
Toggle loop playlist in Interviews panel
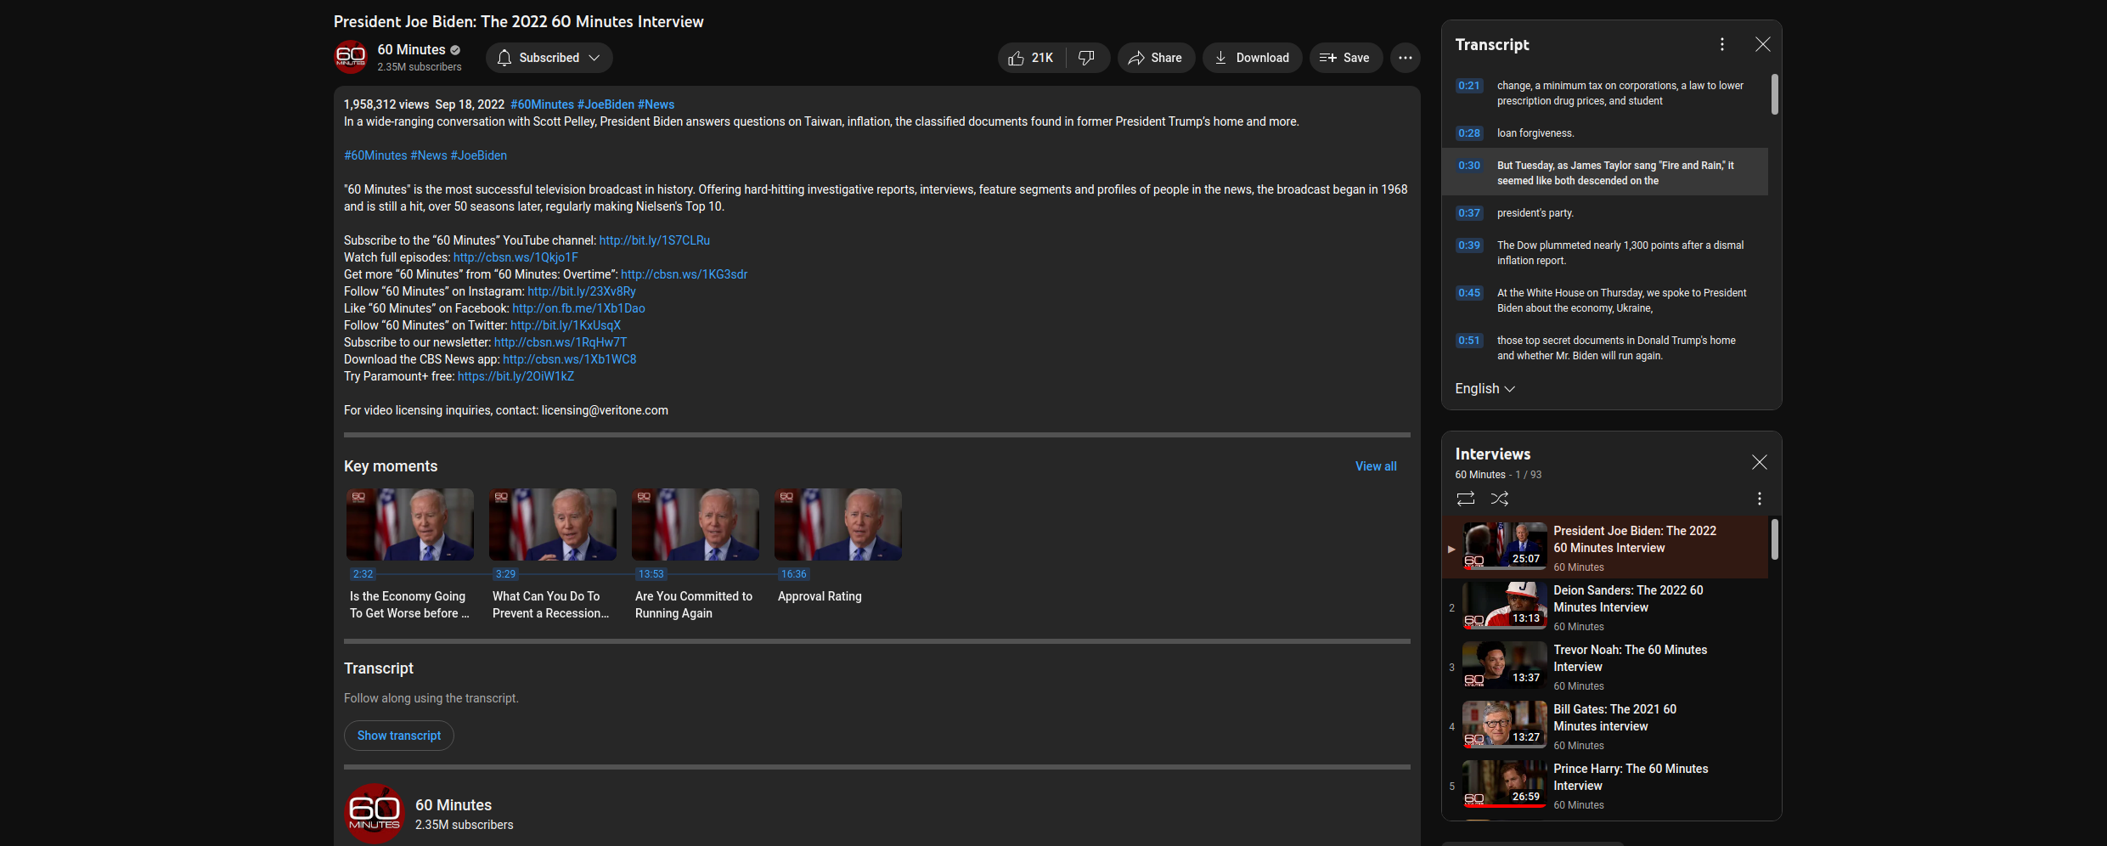pyautogui.click(x=1466, y=499)
